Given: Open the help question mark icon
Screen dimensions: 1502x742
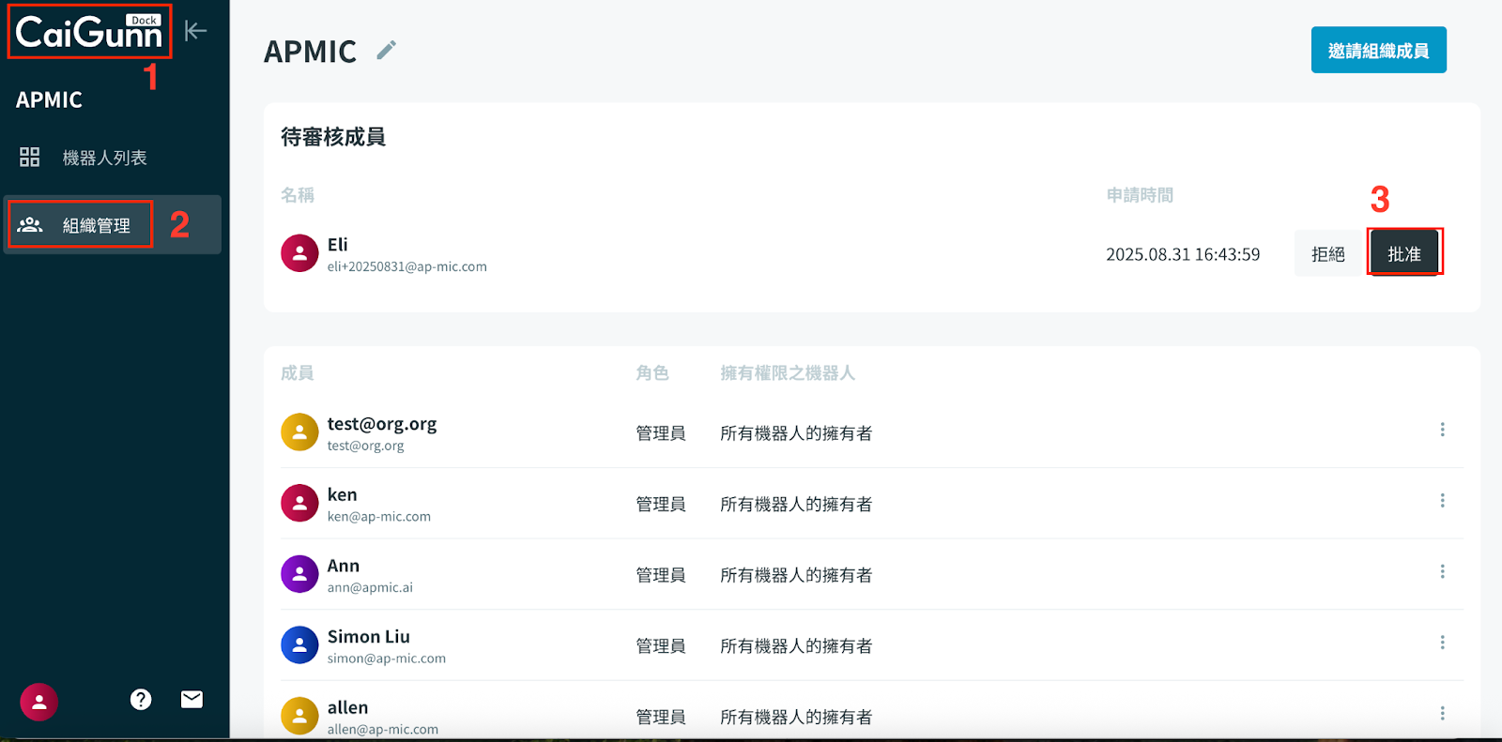Looking at the screenshot, I should point(141,700).
